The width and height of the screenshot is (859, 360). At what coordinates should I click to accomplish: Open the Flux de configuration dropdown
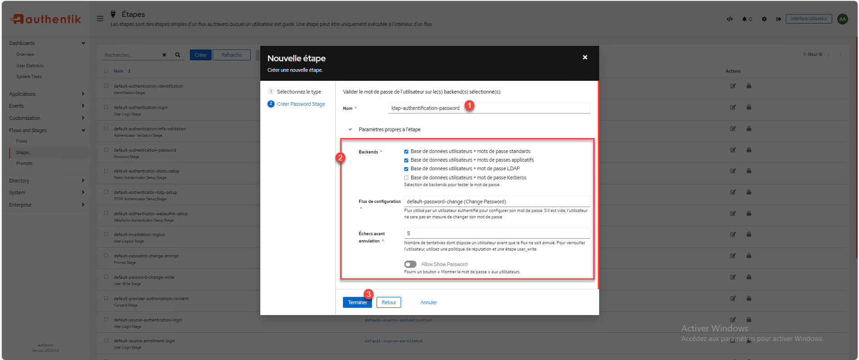(497, 202)
